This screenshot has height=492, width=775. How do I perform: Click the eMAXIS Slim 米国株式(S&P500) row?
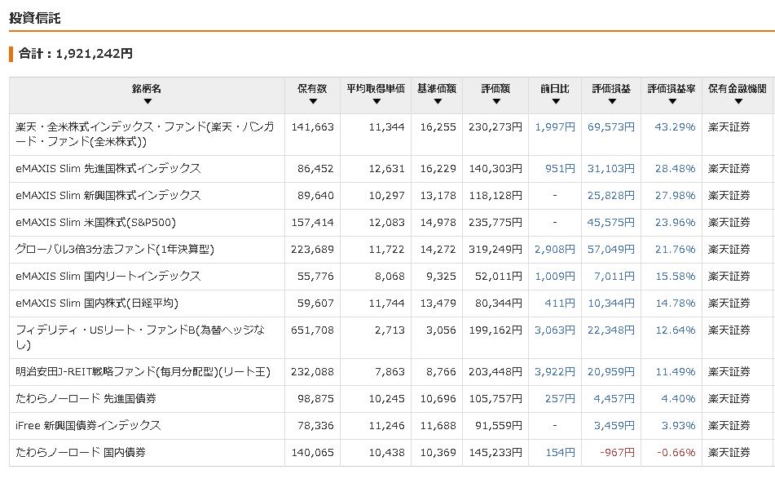[392, 223]
